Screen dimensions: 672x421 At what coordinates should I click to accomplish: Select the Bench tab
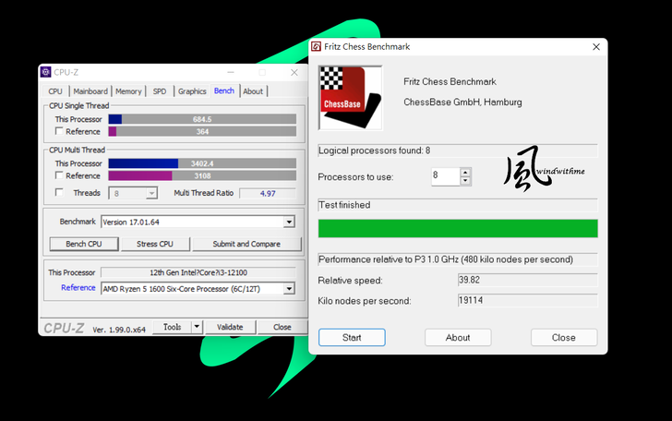pos(224,90)
